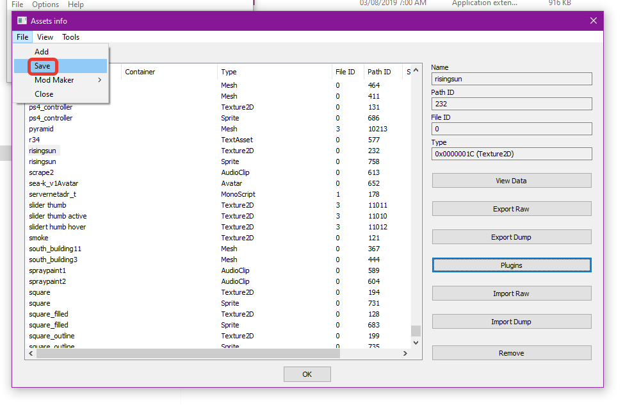632x405 pixels.
Task: Click the list scroll down arrow
Action: 416,343
